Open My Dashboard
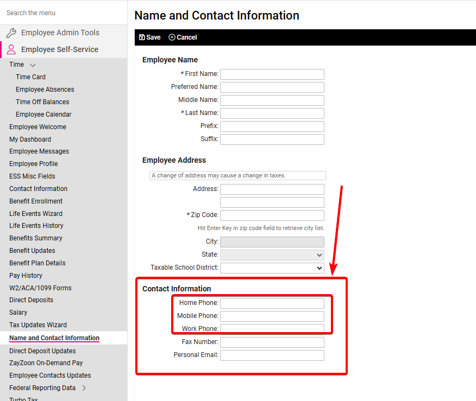This screenshot has width=476, height=401. click(x=30, y=139)
